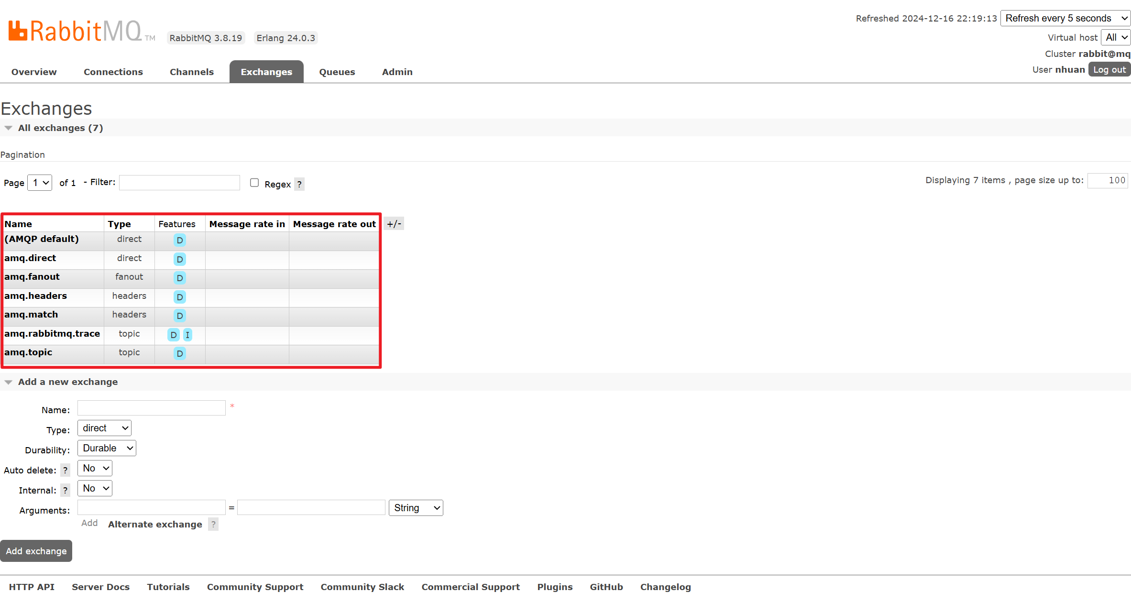The height and width of the screenshot is (603, 1131).
Task: Click the D feature badge for amq.fanout
Action: (x=180, y=278)
